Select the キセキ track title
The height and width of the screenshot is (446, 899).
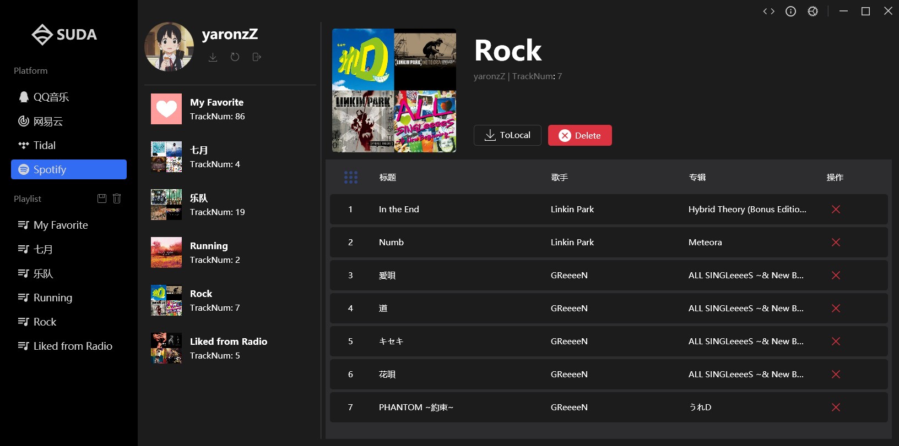click(391, 341)
